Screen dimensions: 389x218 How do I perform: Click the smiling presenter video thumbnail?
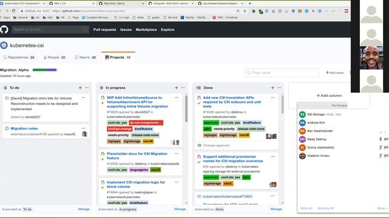click(371, 58)
